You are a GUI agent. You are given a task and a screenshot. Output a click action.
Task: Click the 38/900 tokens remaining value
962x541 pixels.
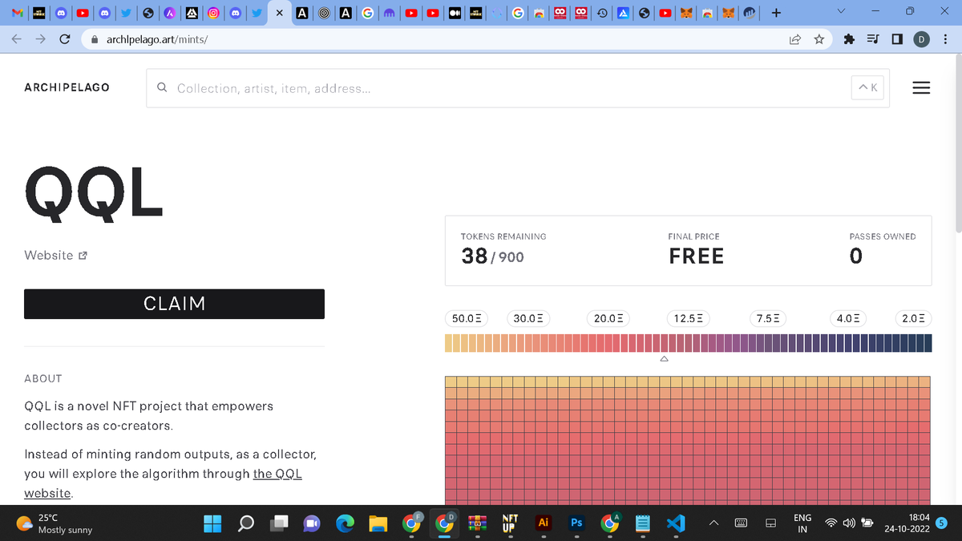[x=492, y=256]
